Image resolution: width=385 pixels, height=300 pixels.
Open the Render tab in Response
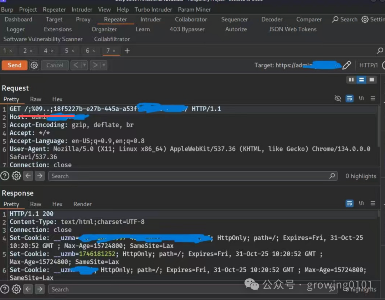pyautogui.click(x=82, y=204)
